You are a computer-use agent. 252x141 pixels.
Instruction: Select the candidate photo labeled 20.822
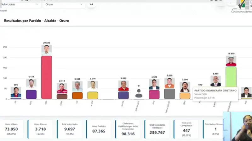coord(47,50)
